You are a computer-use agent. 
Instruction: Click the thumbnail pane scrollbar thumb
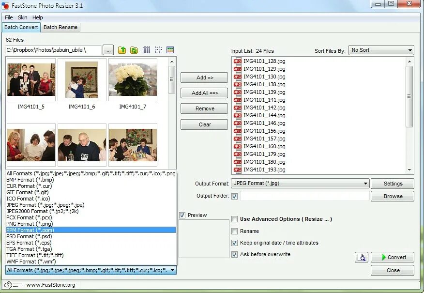tap(171, 79)
